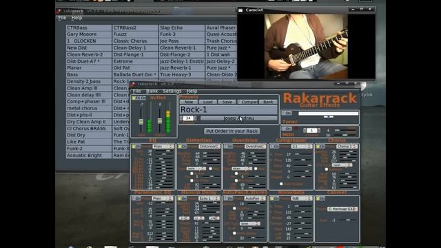Open the EQ preset dropdown showing Plain
Viewport: 441px width, 248px height.
tap(163, 147)
